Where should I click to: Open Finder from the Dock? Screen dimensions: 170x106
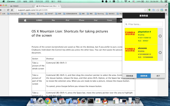pos(33,101)
